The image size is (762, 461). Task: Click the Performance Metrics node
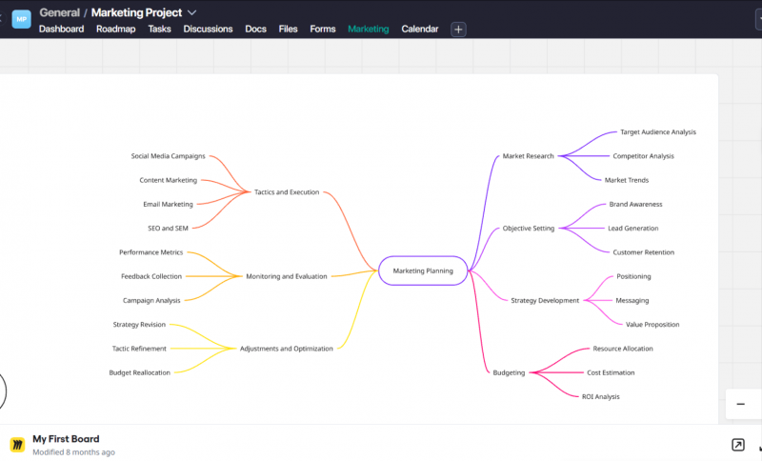click(x=151, y=252)
